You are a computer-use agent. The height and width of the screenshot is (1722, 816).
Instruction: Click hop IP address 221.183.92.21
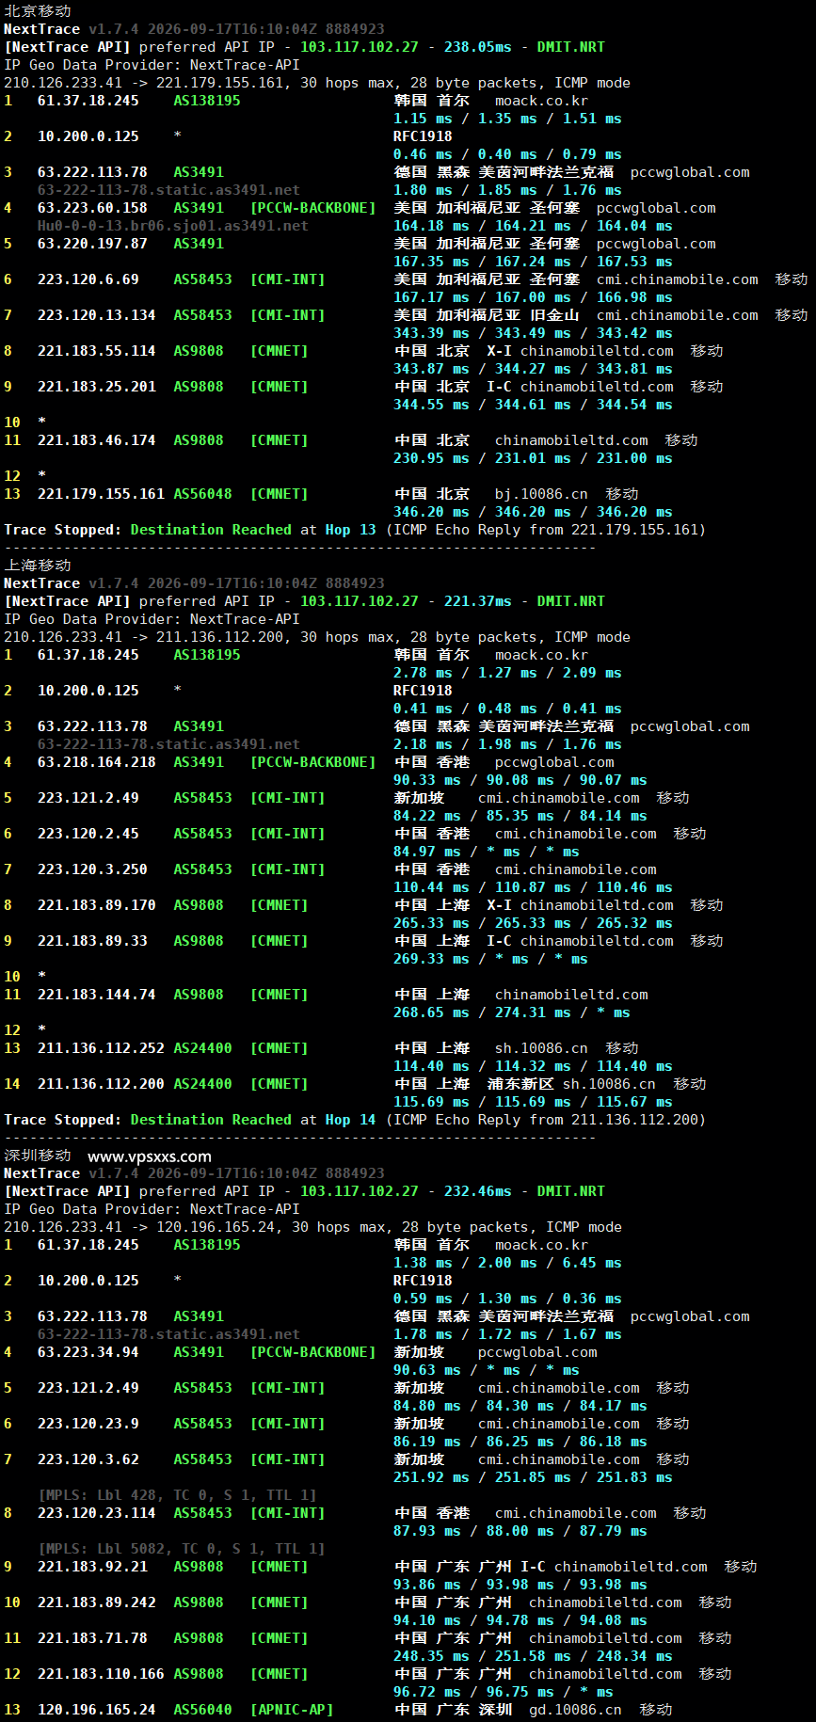pos(92,1567)
